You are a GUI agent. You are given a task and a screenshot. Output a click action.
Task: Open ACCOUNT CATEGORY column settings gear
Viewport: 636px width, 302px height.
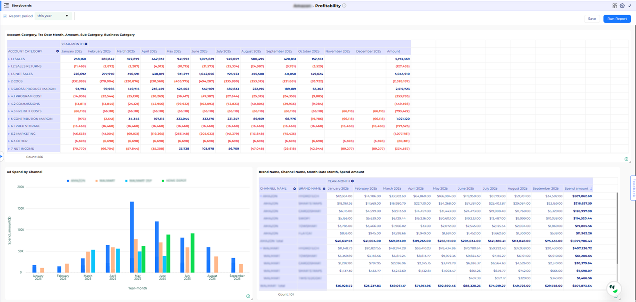[x=57, y=51]
